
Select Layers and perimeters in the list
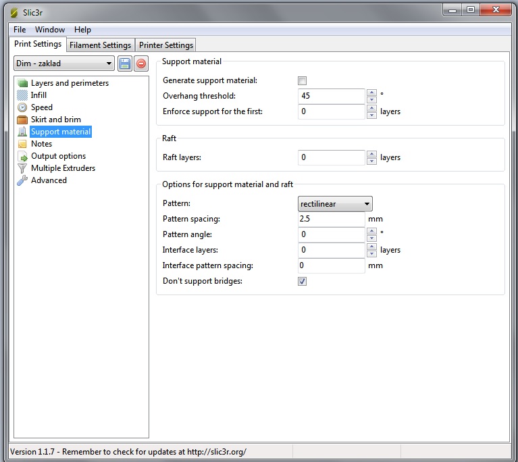point(70,83)
